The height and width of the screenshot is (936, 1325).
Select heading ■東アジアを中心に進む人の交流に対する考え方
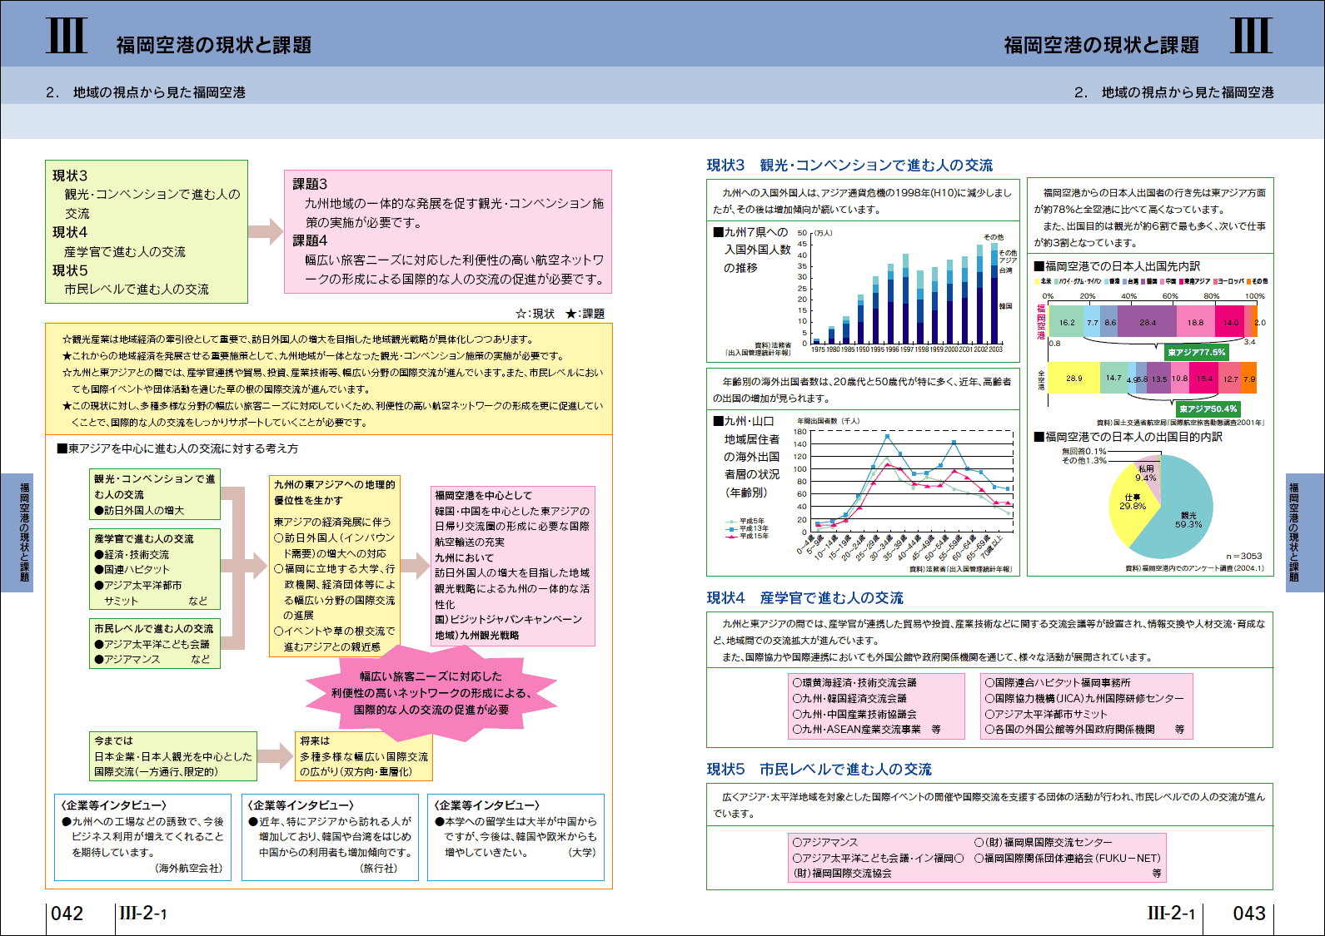pos(177,448)
